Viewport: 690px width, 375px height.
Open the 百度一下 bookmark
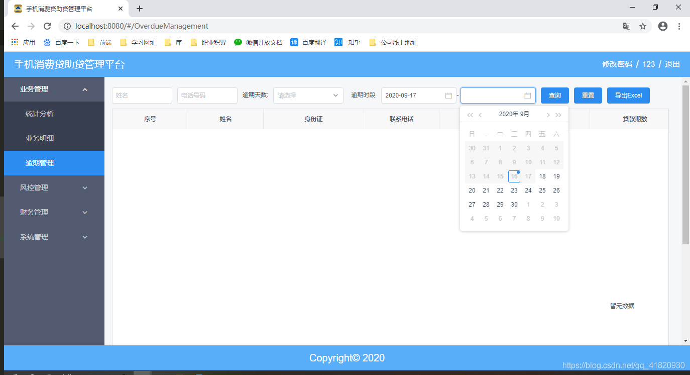(x=61, y=43)
